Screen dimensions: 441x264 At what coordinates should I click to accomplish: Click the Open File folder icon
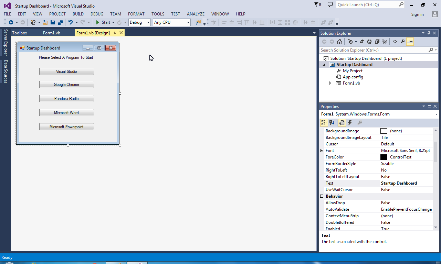pos(45,22)
